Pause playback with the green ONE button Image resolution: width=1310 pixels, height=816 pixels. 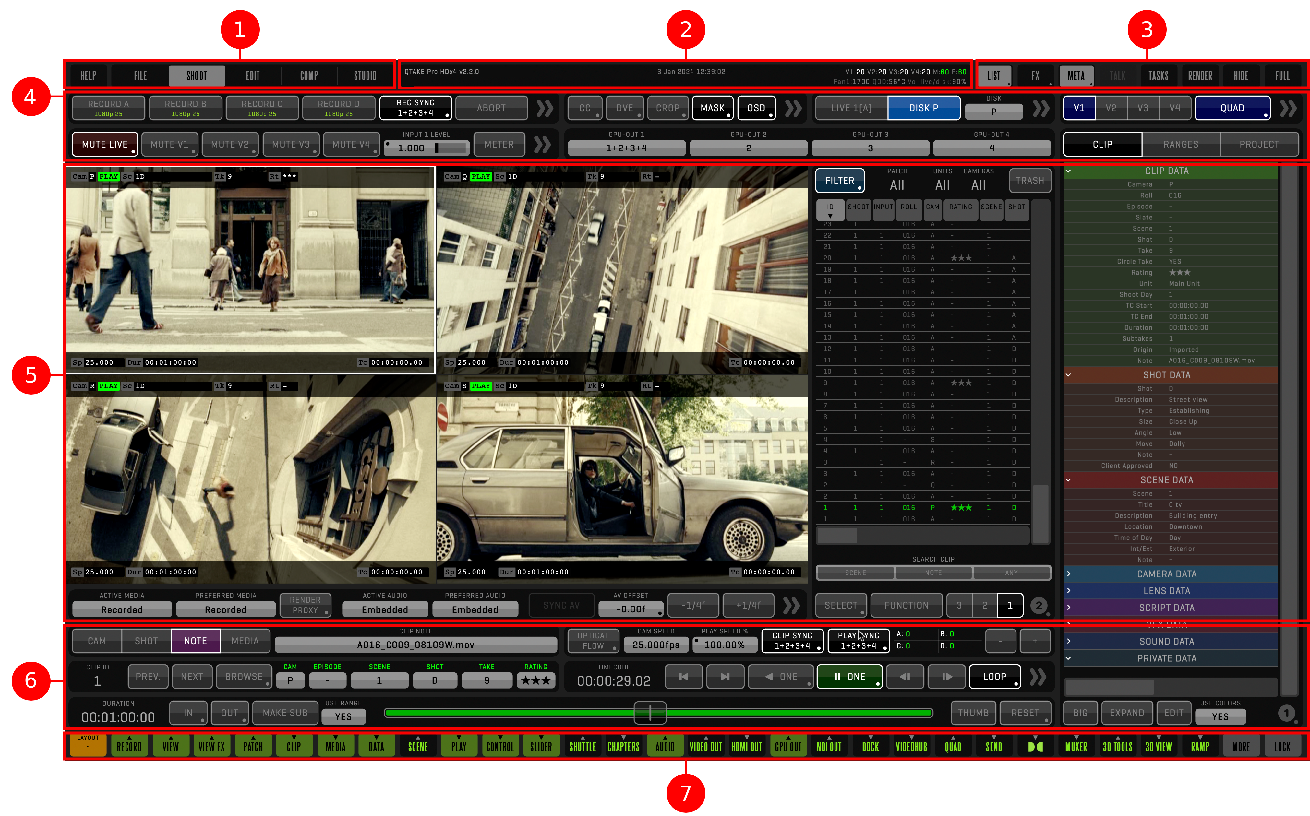tap(849, 677)
